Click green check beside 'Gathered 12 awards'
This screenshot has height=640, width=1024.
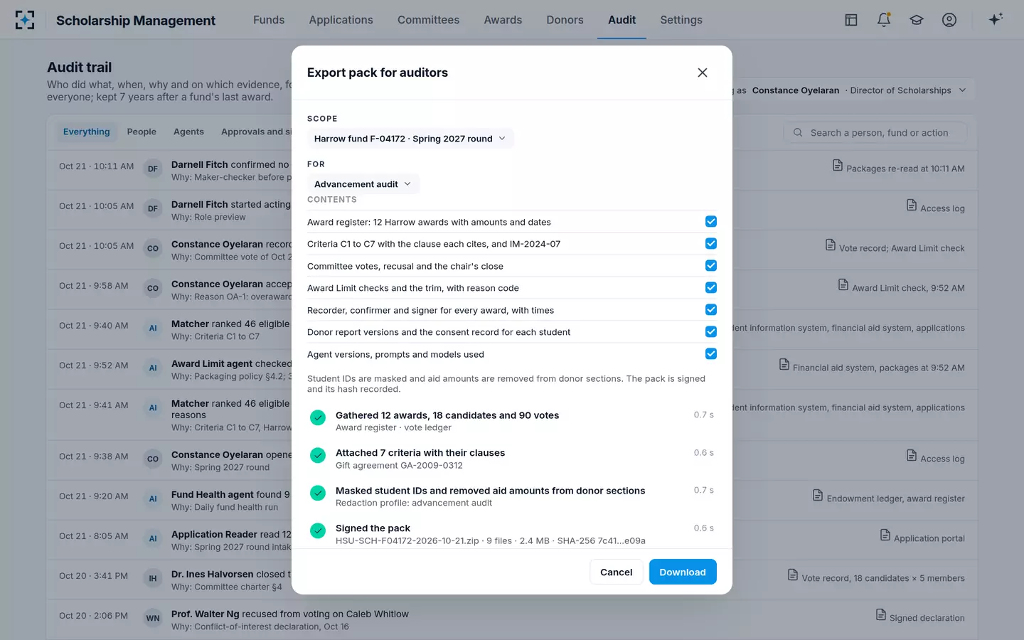[x=318, y=417]
